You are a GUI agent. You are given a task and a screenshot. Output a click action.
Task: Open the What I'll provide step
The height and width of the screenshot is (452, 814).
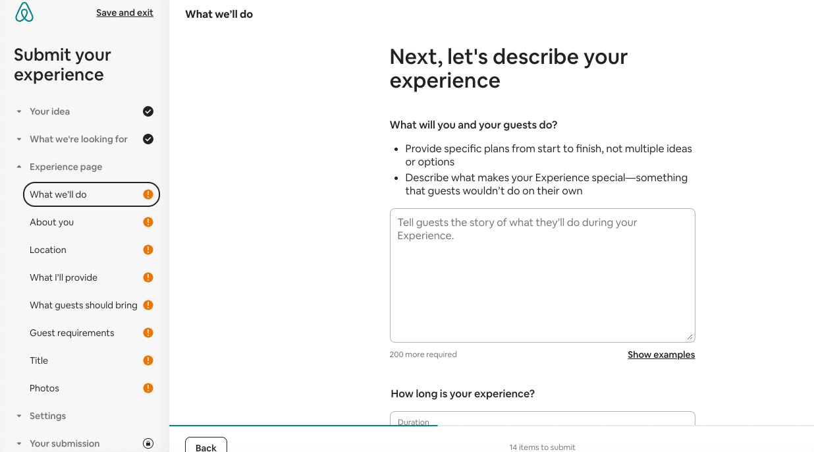[x=63, y=277]
